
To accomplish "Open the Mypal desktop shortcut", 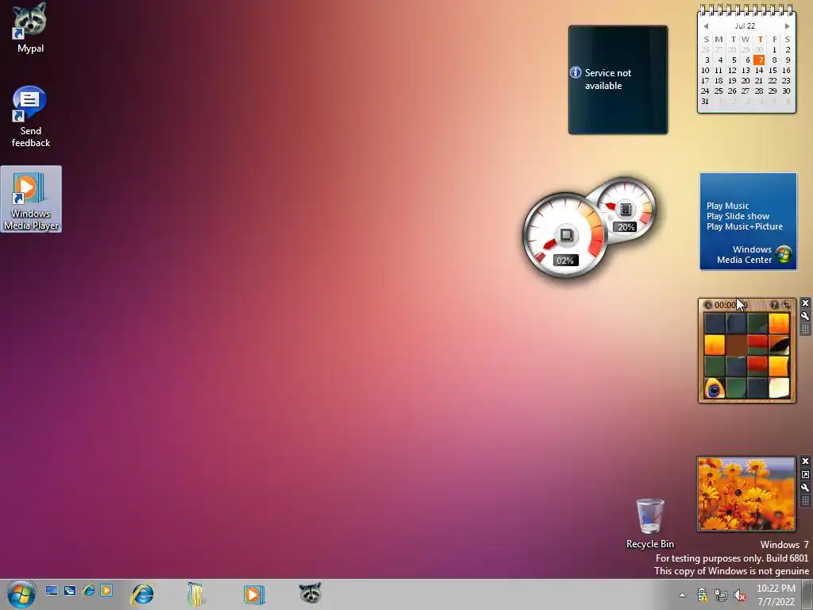I will click(30, 29).
